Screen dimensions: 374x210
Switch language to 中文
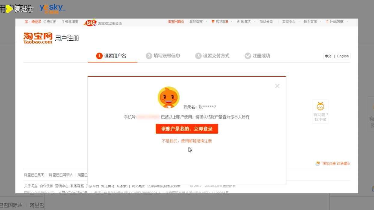coord(328,56)
